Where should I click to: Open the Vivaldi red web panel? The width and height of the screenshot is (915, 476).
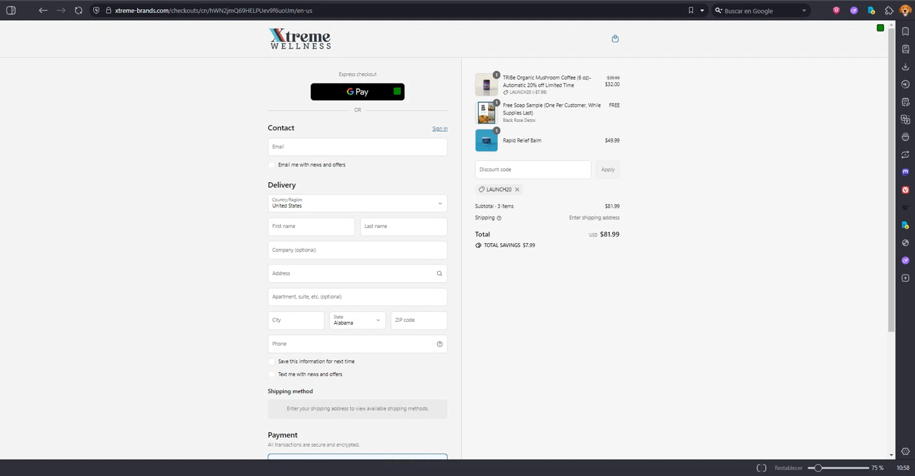click(x=905, y=190)
